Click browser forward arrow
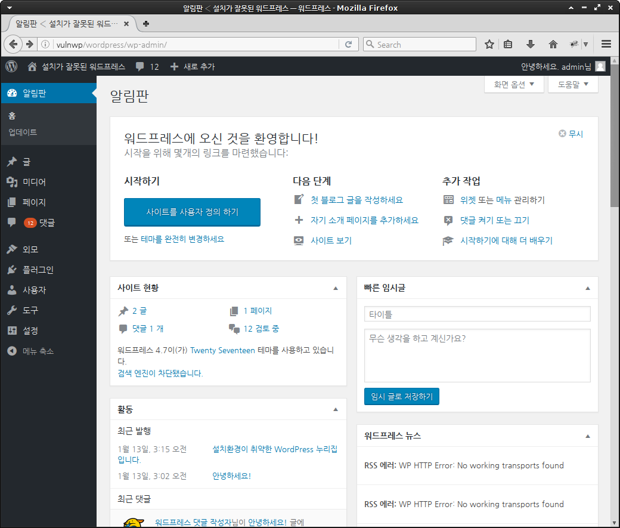 point(30,44)
